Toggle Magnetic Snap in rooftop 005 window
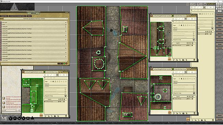Screen dimensions: 223x125 [x=194, y=40]
